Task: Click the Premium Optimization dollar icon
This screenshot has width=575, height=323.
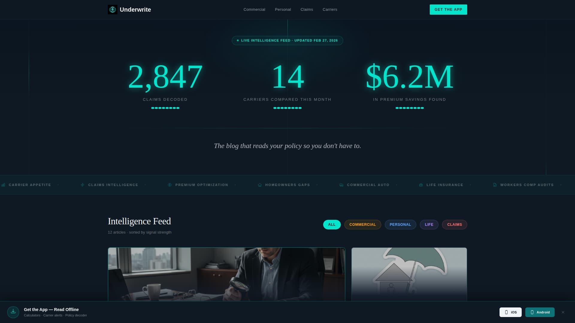Action: pyautogui.click(x=170, y=185)
